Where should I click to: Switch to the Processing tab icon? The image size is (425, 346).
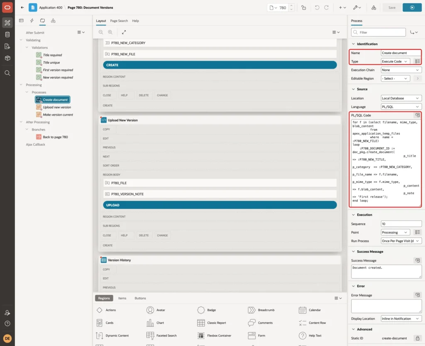click(x=42, y=21)
